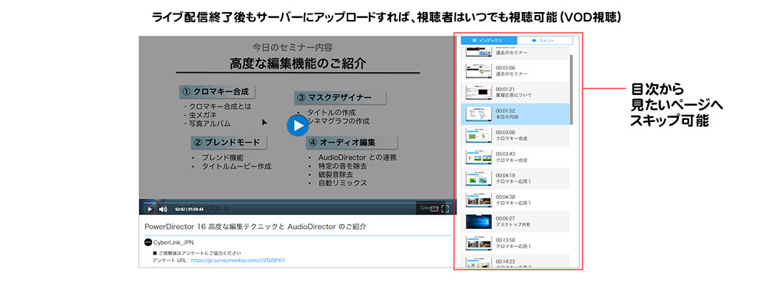Viewport: 771px width, 281px height.
Task: Click the 00:05:27 デスクトップ共有 Windows desktop thumbnail
Action: [x=478, y=222]
